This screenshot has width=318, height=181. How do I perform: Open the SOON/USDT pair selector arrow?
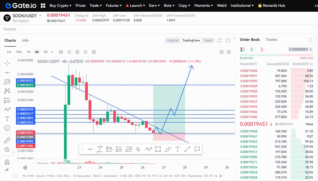(x=40, y=16)
